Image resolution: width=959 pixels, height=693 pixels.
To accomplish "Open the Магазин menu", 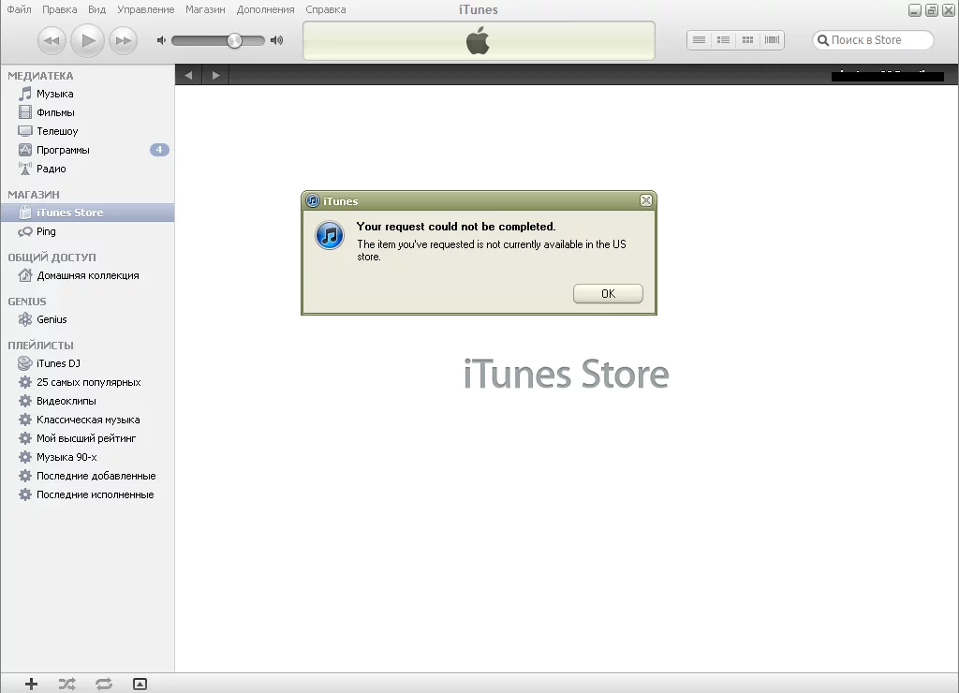I will tap(205, 9).
